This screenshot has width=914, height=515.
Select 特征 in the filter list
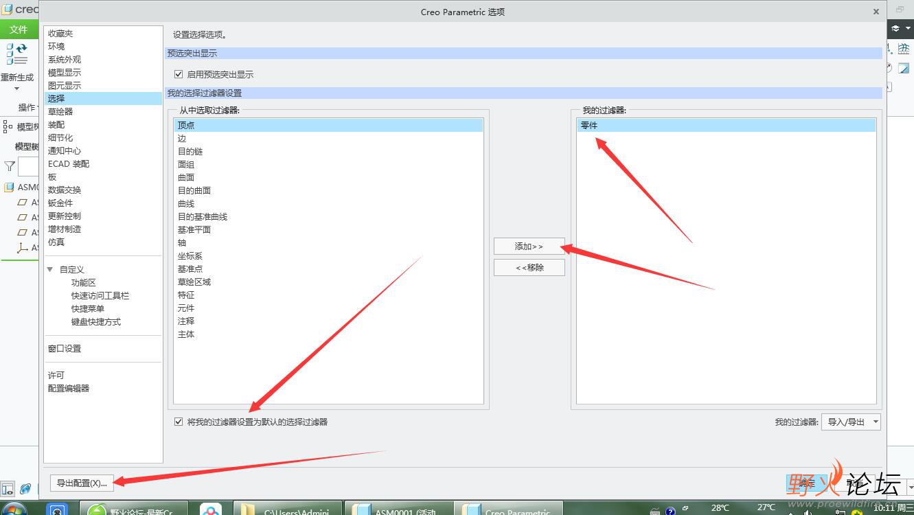(x=328, y=295)
